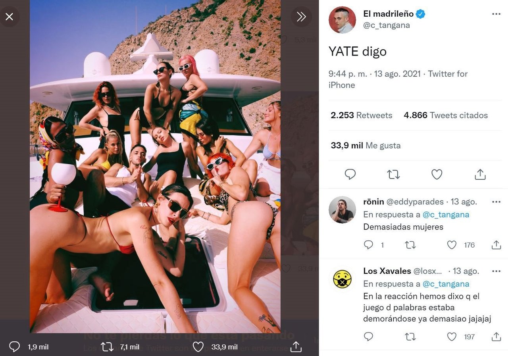Reply to the main tweet in the side panel
The image size is (508, 356).
pyautogui.click(x=350, y=174)
